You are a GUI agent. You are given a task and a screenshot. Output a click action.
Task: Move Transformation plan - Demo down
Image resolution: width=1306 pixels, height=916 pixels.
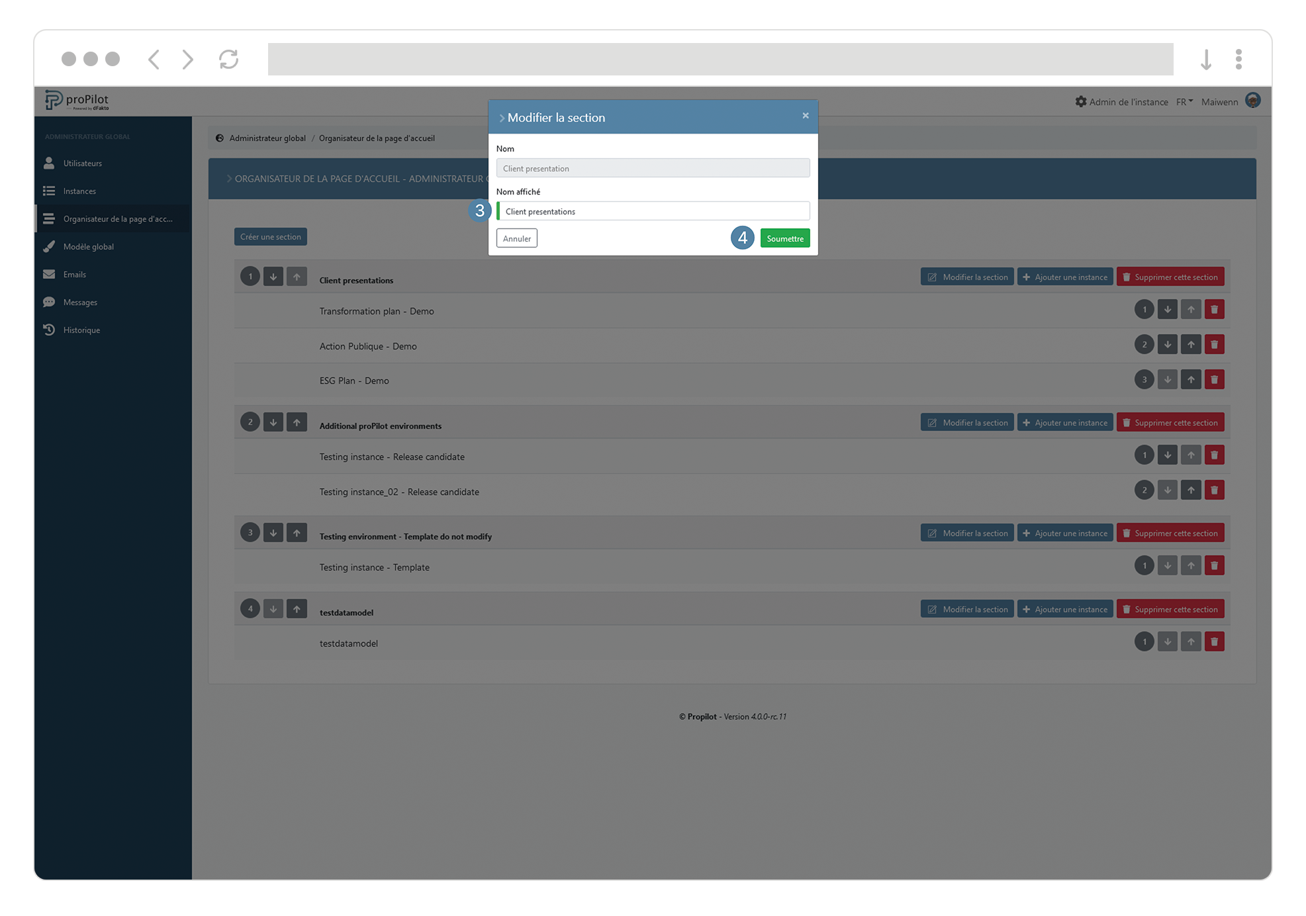[x=1167, y=308]
